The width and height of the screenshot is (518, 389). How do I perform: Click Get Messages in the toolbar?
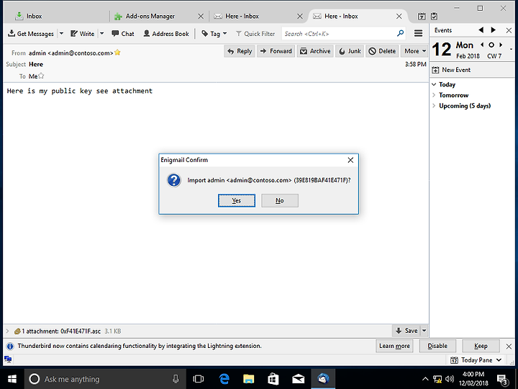tap(31, 34)
